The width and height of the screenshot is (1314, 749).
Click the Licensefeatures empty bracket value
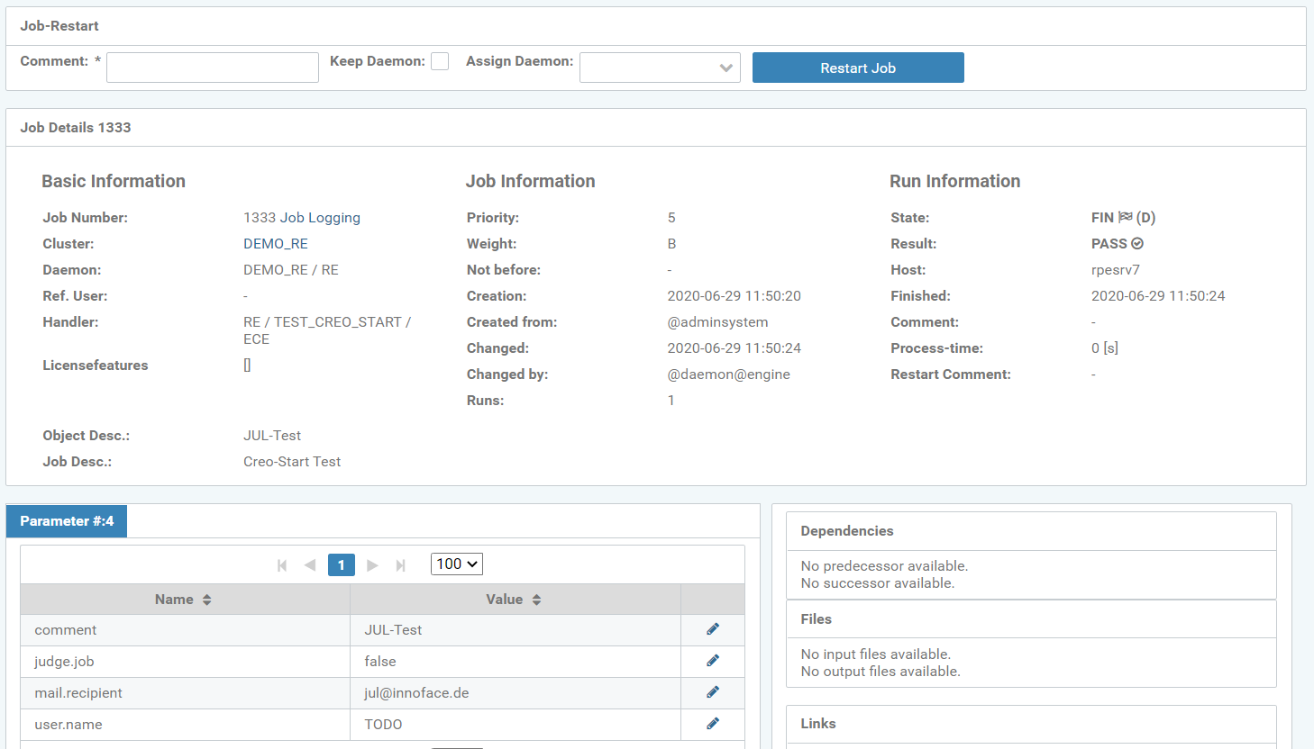(247, 365)
